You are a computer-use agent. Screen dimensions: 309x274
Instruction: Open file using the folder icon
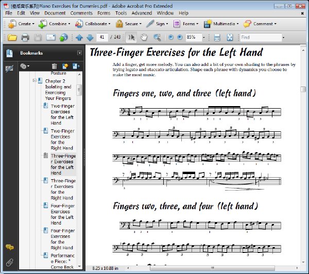click(x=12, y=37)
